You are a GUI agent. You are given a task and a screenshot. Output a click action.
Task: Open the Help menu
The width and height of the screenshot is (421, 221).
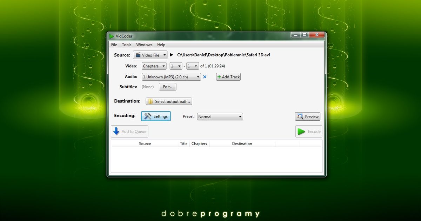tap(161, 45)
